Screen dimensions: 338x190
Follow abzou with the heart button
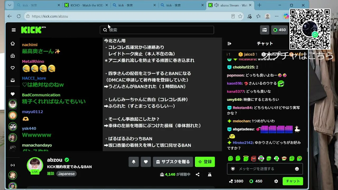(x=146, y=162)
